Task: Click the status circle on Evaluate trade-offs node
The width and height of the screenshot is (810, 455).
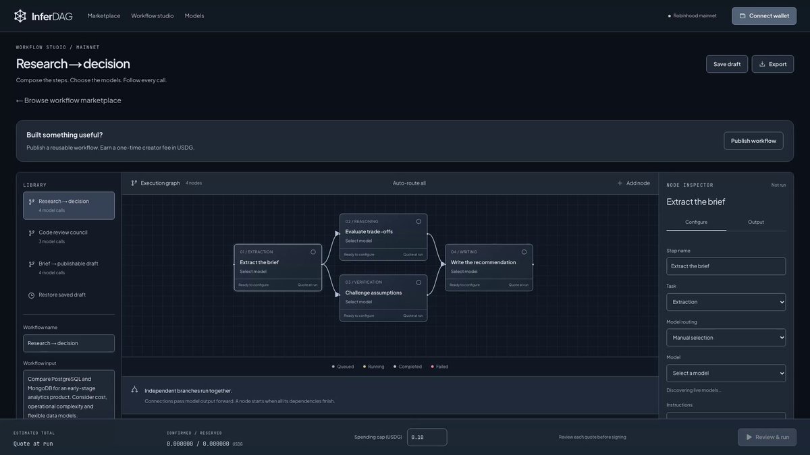Action: click(x=418, y=221)
